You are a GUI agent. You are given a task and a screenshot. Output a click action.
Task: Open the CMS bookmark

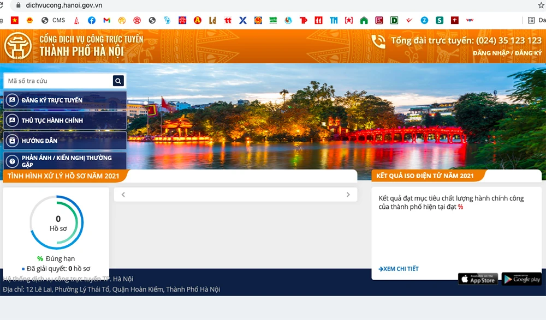pyautogui.click(x=54, y=20)
